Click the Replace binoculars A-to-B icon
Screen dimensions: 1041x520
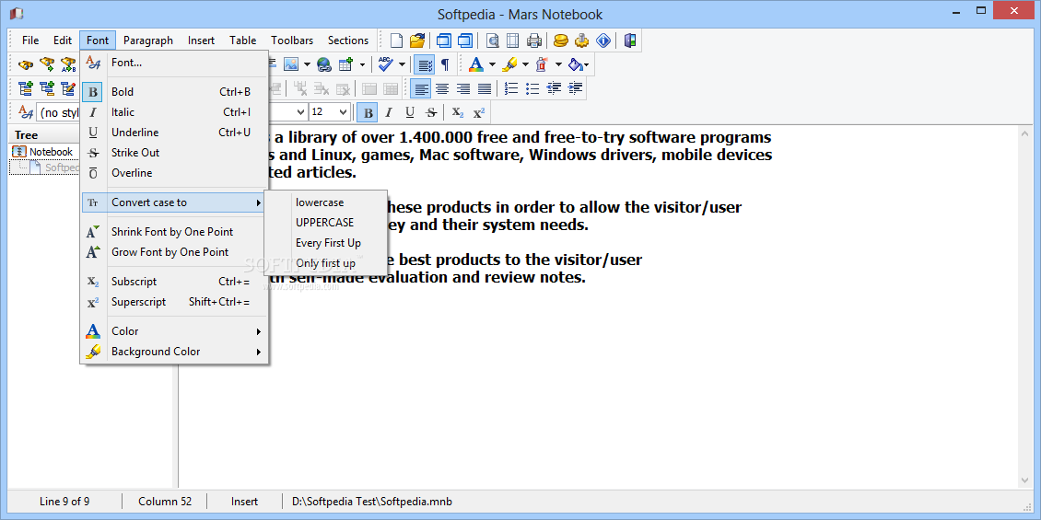point(68,64)
